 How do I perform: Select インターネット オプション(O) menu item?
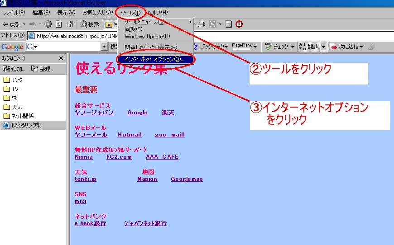coord(155,59)
